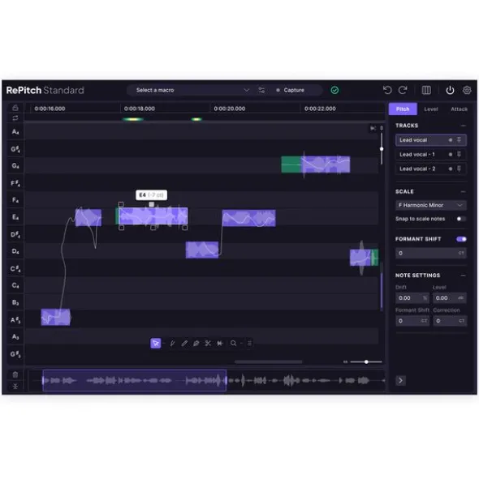This screenshot has height=479, width=479.
Task: Disable the Formant Shift switch
Action: (x=461, y=239)
